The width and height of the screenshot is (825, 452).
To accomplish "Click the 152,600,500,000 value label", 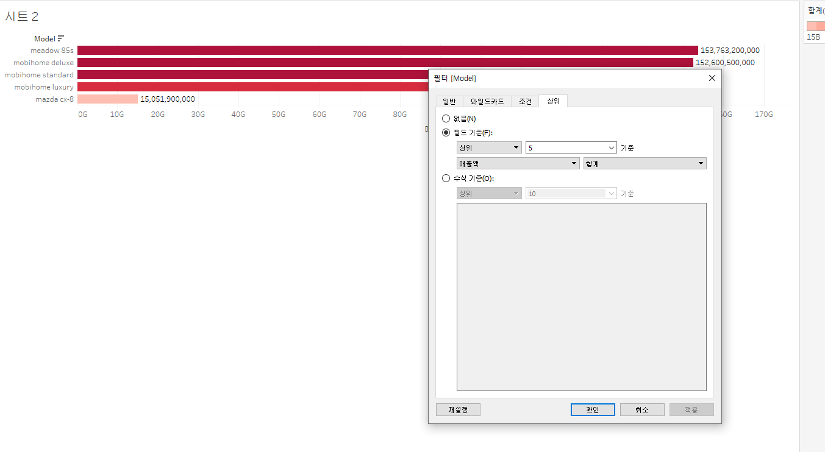I will pos(725,63).
